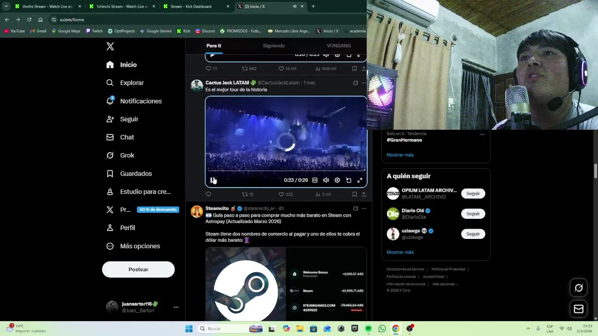The height and width of the screenshot is (336, 598).
Task: Open more options on Steamcito post
Action: (x=363, y=208)
